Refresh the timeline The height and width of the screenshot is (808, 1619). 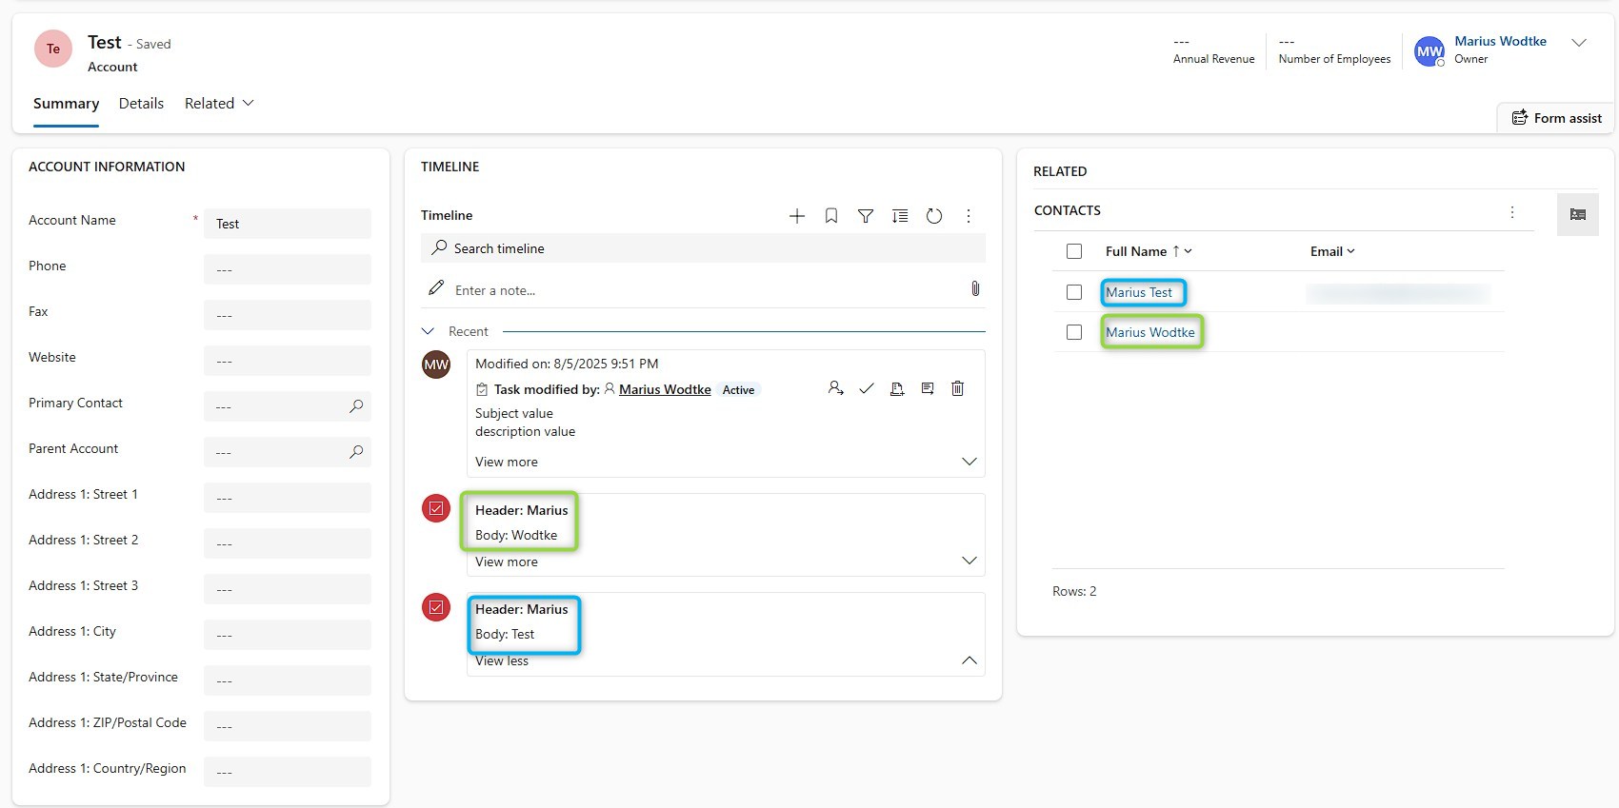[934, 216]
